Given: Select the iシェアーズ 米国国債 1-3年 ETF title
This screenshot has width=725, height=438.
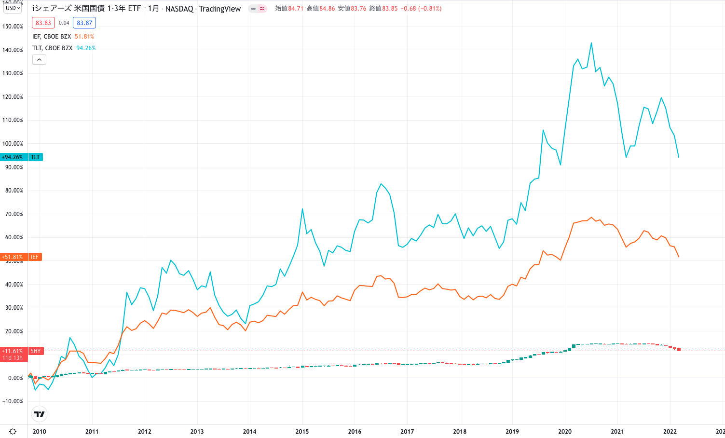Looking at the screenshot, I should click(86, 9).
